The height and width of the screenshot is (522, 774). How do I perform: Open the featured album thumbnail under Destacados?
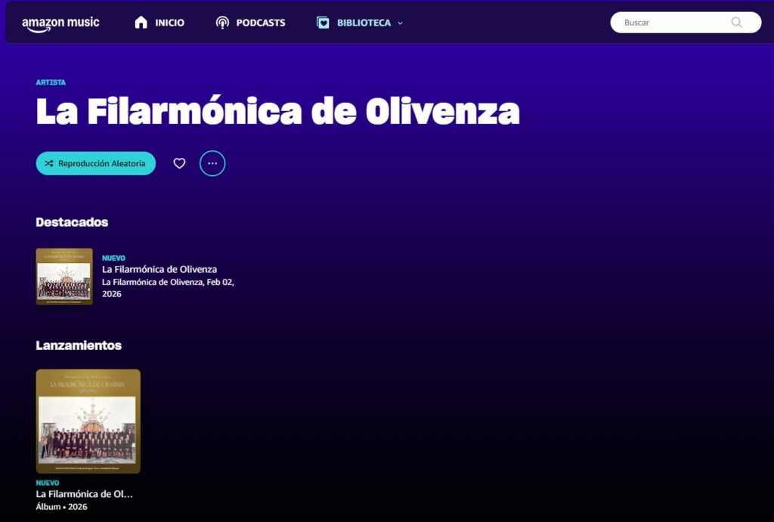coord(64,276)
